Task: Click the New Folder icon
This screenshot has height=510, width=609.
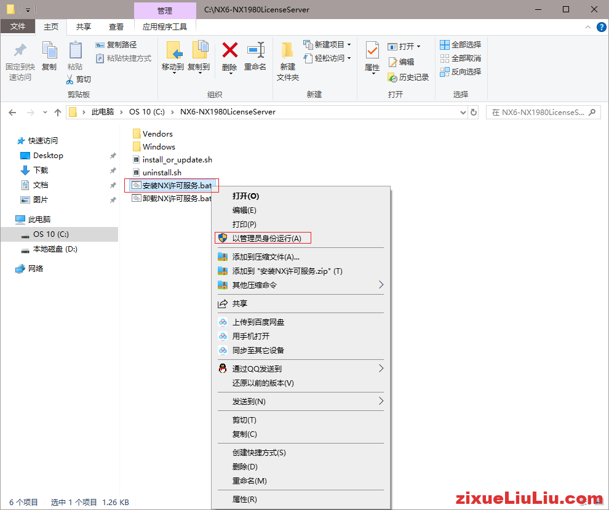Action: [x=287, y=52]
